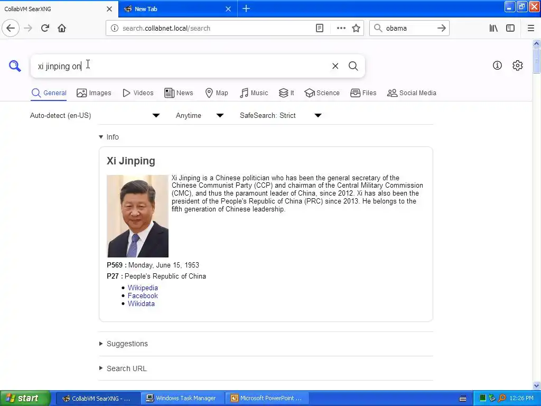Open the Firefox hamburger menu

pyautogui.click(x=530, y=28)
